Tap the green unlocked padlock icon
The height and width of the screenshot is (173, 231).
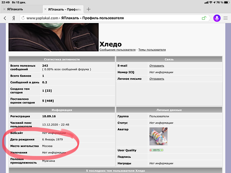[204, 18]
